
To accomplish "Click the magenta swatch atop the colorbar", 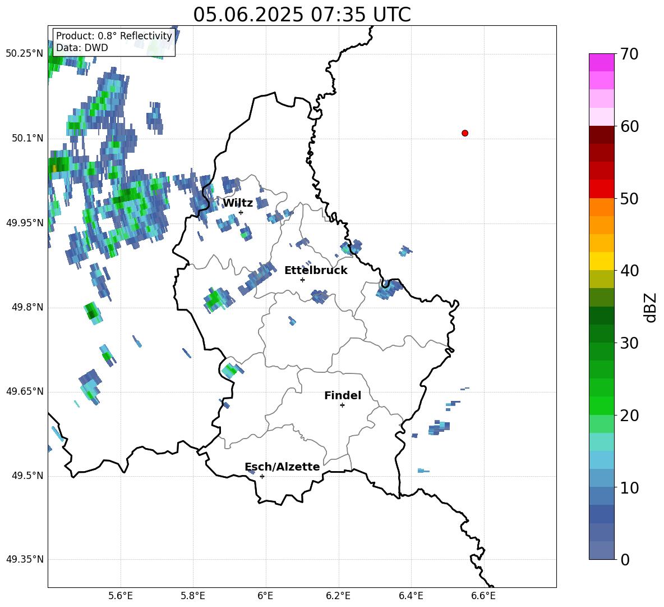I will tap(601, 62).
